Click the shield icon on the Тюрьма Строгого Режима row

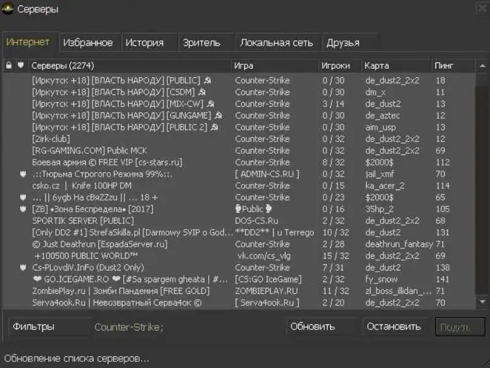tap(23, 174)
